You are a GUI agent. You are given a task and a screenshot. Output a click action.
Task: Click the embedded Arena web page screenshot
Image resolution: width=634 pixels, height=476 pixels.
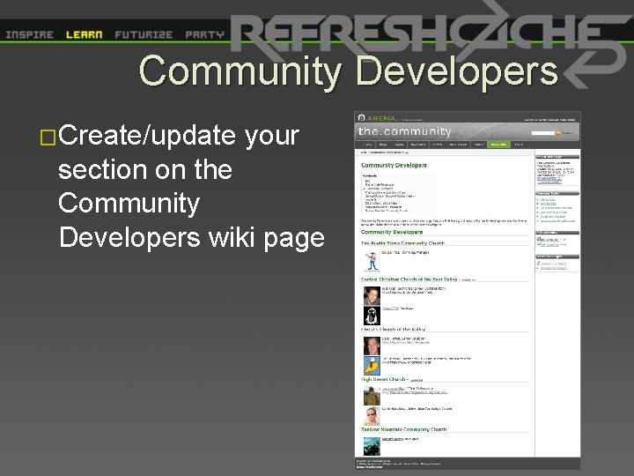tap(468, 290)
